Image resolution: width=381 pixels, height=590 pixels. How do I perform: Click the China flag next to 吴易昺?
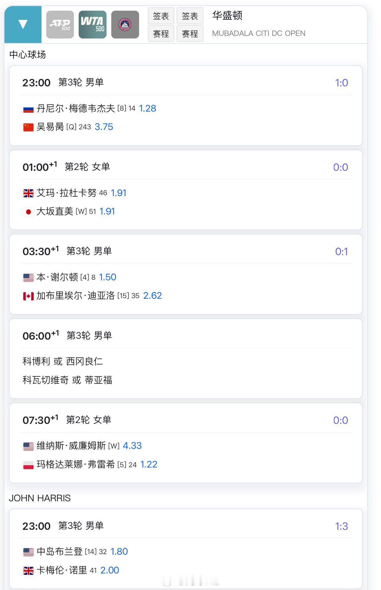[x=28, y=127]
